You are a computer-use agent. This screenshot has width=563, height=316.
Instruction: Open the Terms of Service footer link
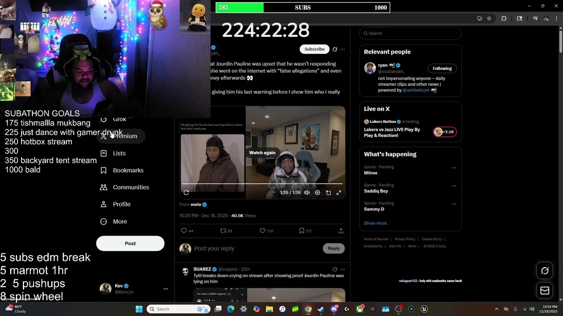376,239
